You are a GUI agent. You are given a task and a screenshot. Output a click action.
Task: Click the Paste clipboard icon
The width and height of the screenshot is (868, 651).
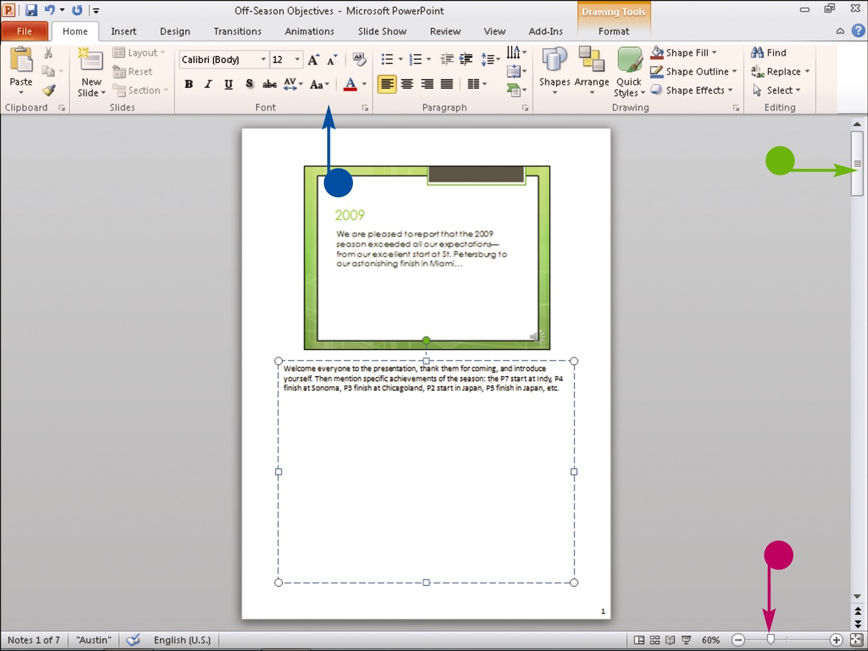pos(21,60)
